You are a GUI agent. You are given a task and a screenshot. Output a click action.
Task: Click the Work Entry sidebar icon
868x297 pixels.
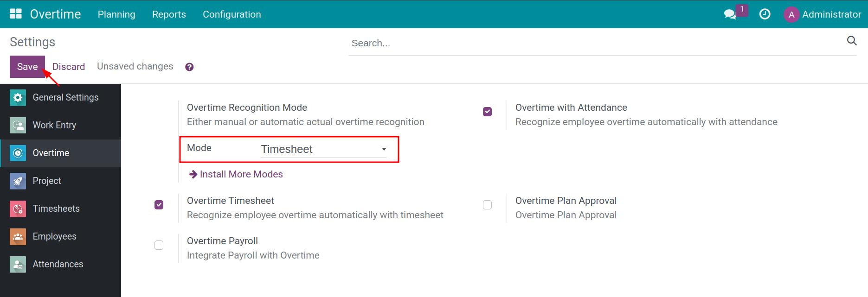(17, 125)
